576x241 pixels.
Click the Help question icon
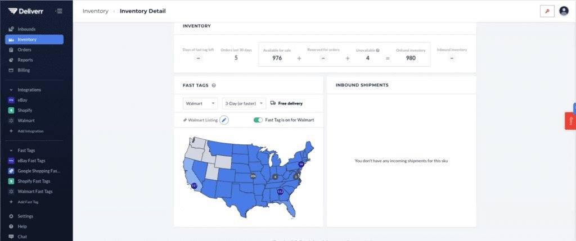tap(11, 226)
